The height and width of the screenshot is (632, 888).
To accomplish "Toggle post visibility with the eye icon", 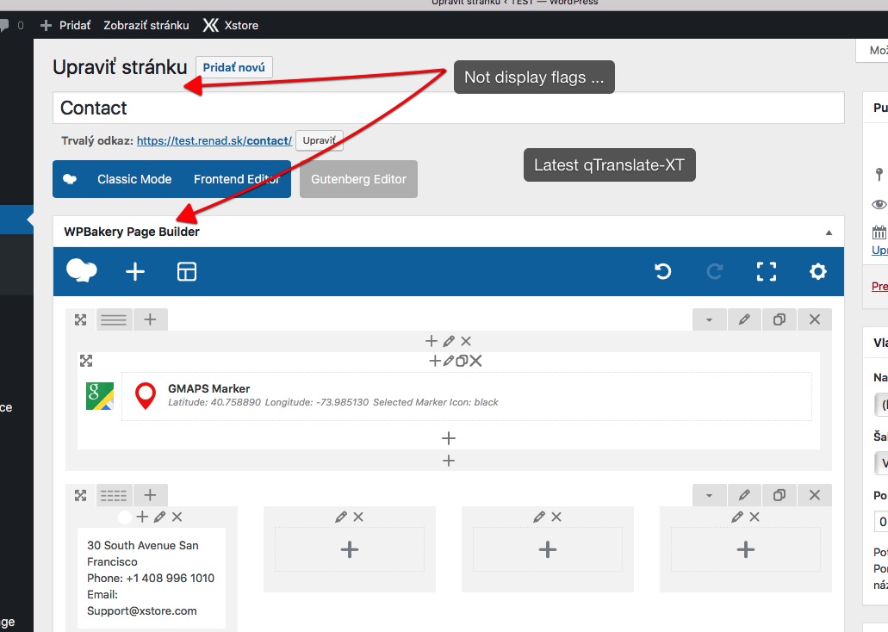I will tap(879, 204).
